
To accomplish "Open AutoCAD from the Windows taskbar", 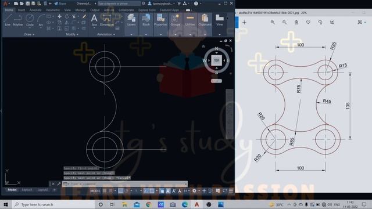I will [196, 204].
